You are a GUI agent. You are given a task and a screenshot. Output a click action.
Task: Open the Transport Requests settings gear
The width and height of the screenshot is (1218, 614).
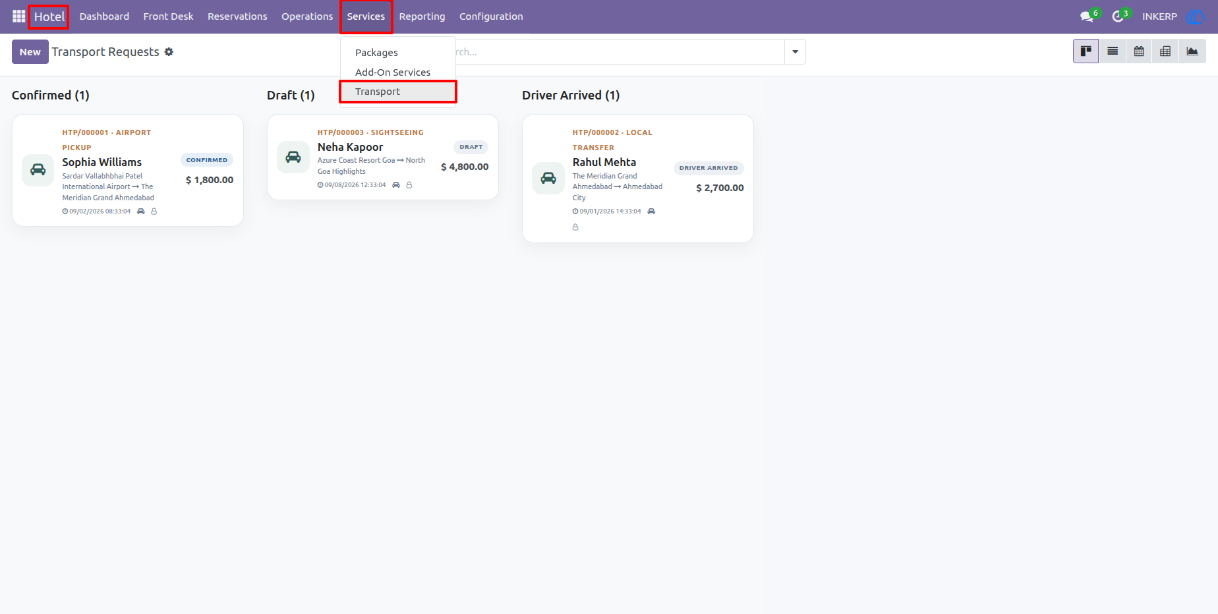169,51
